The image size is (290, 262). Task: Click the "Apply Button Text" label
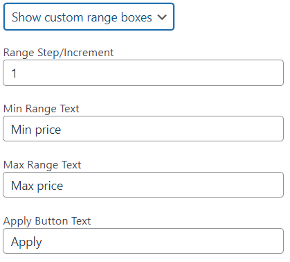(x=47, y=221)
